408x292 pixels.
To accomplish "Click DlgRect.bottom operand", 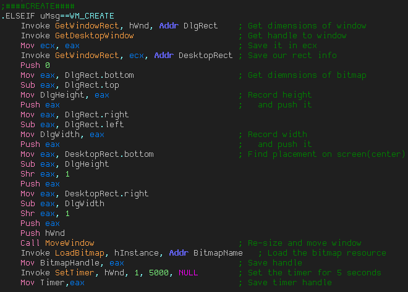I will point(100,75).
